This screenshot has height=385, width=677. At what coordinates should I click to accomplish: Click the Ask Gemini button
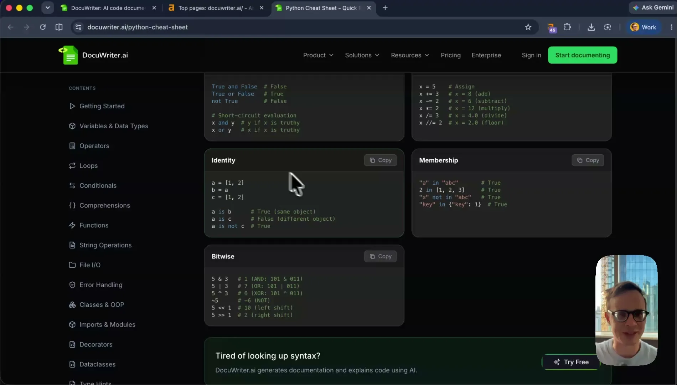pos(653,7)
